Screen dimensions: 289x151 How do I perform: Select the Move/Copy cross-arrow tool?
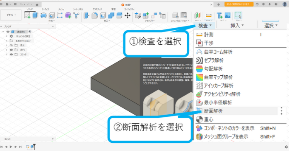128,15
